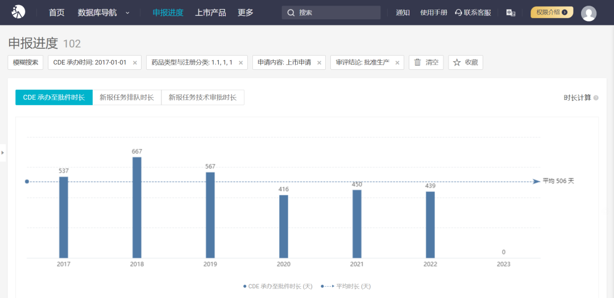The image size is (614, 298).
Task: Click the 2020 bar valued 416
Action: 284,226
